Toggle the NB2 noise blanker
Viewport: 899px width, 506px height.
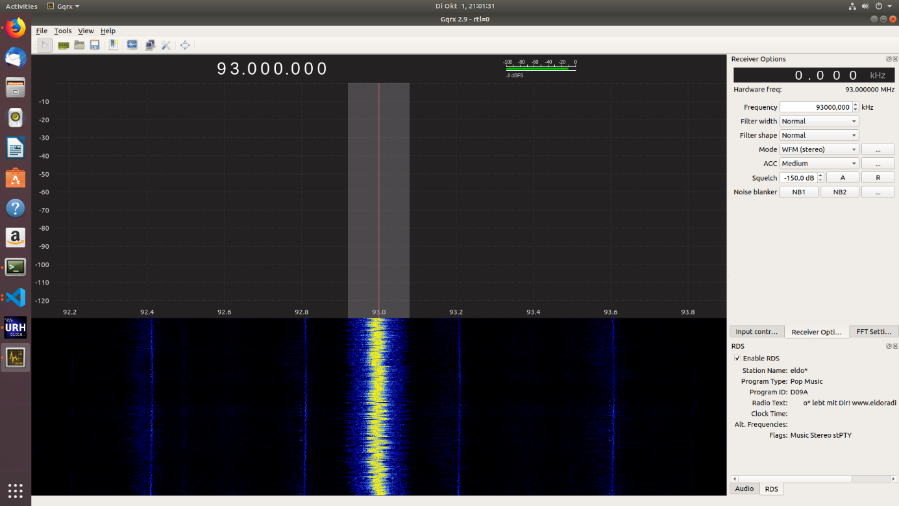click(839, 192)
